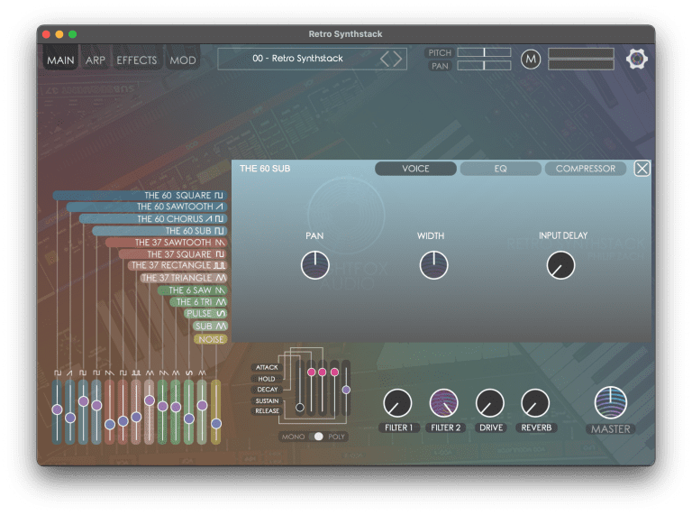Click the Reverb knob
Viewport: 692px width, 515px height.
pyautogui.click(x=535, y=403)
